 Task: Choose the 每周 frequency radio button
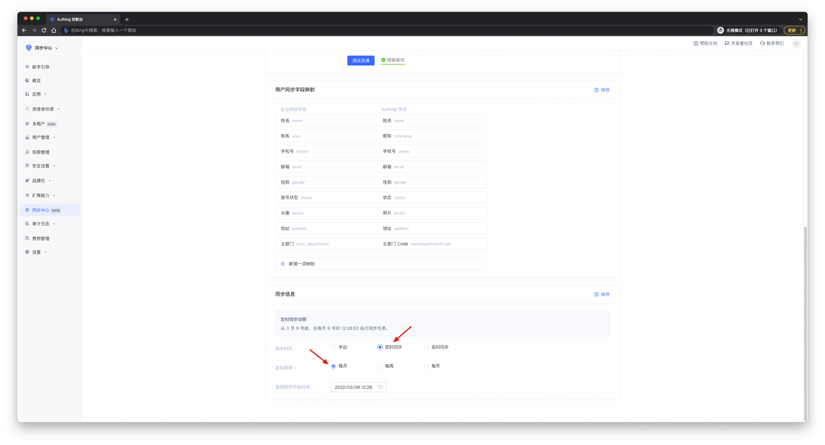click(x=380, y=366)
